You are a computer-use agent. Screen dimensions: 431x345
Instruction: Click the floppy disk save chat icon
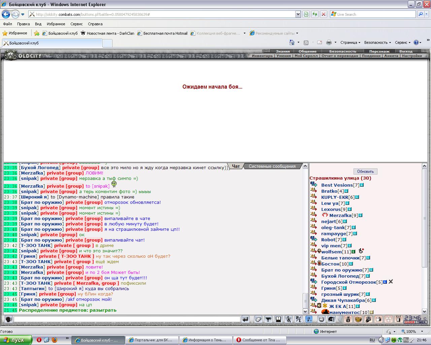(x=278, y=319)
